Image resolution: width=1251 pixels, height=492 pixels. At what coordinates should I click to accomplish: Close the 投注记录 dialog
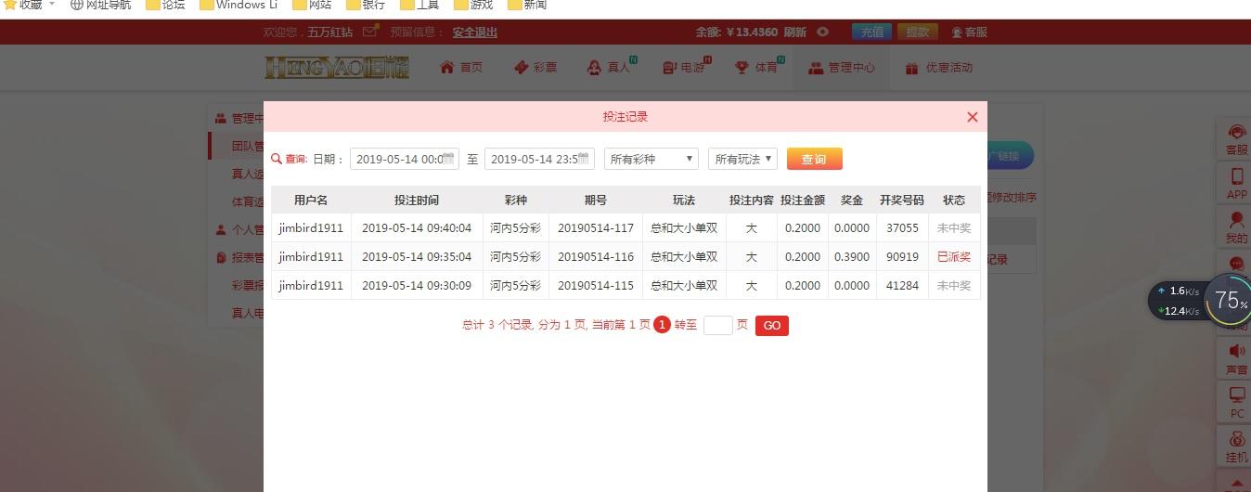coord(972,117)
